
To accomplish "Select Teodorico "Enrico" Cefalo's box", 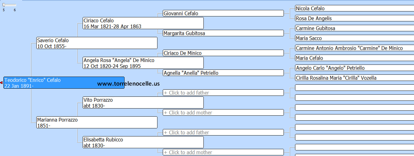I will (x=64, y=83).
